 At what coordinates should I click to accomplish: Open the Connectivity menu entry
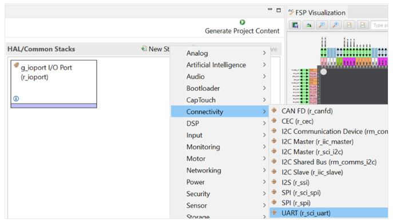[x=220, y=111]
